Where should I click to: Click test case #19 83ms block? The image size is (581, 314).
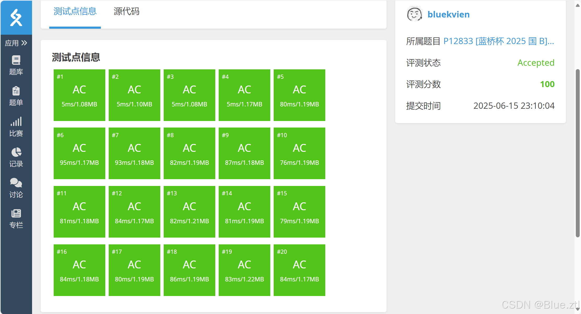coord(244,270)
